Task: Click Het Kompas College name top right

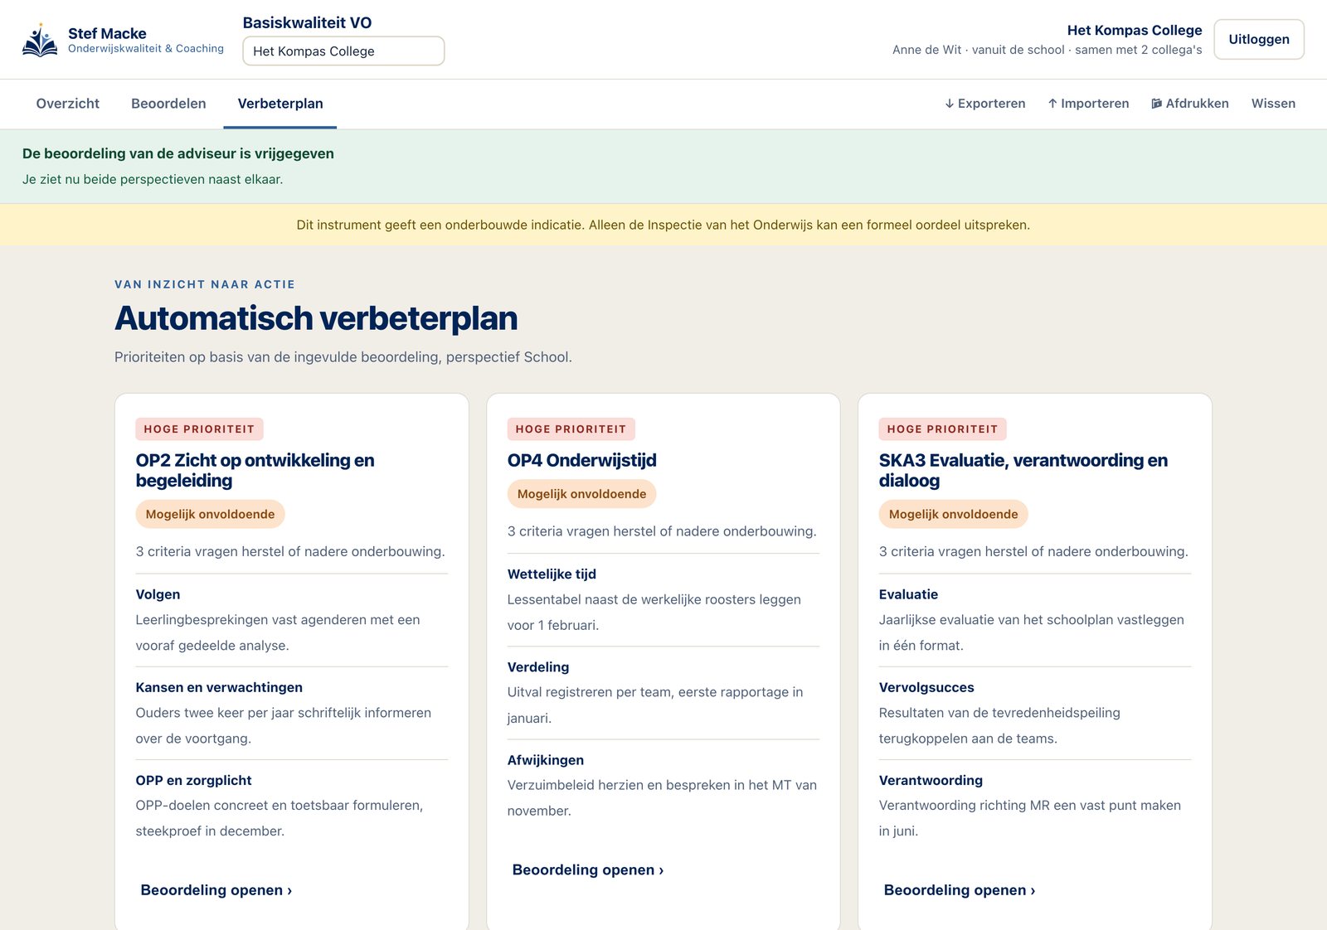Action: pyautogui.click(x=1134, y=30)
